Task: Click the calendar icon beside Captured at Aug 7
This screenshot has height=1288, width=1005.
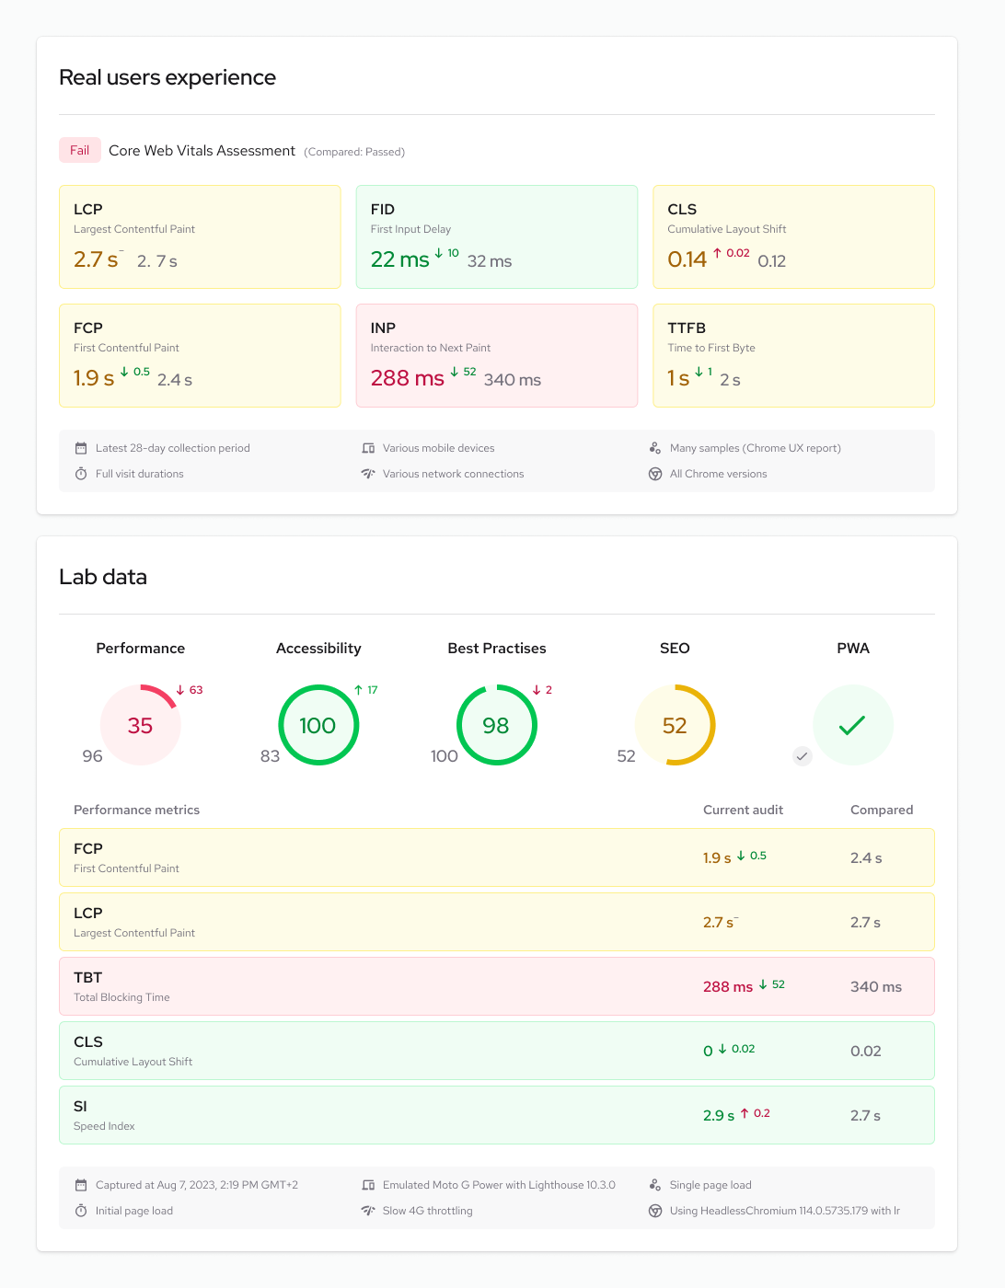Action: (82, 1185)
